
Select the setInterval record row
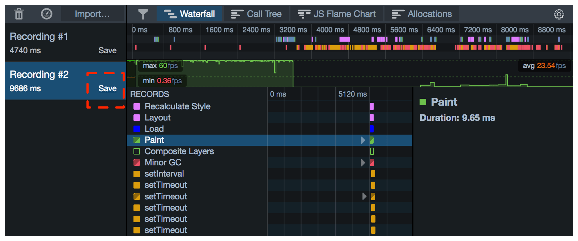click(164, 174)
